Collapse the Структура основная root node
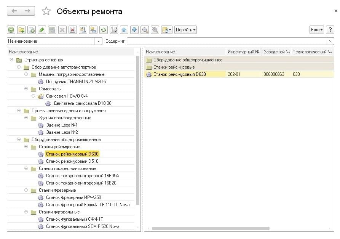The image size is (340, 239). pos(12,60)
